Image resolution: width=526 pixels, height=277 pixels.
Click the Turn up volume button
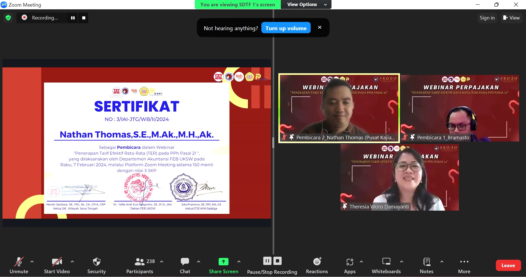286,28
